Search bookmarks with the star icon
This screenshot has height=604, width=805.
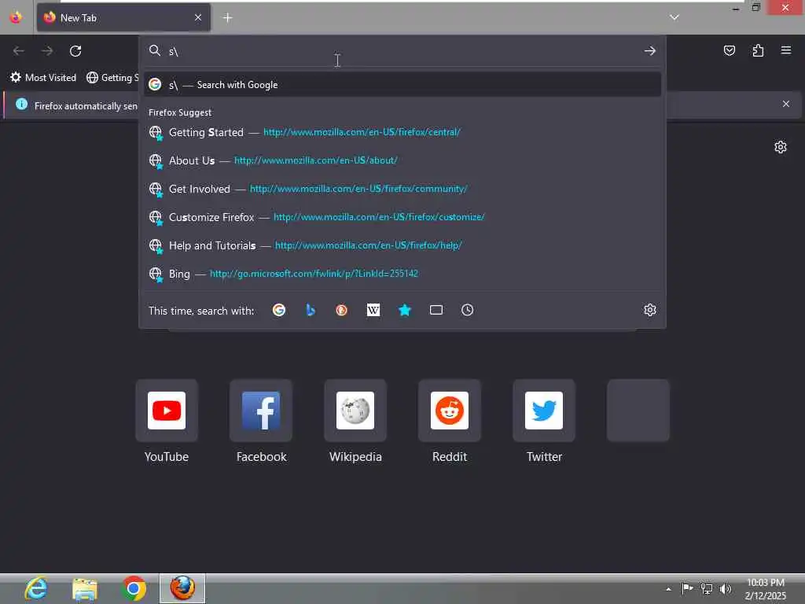click(405, 310)
